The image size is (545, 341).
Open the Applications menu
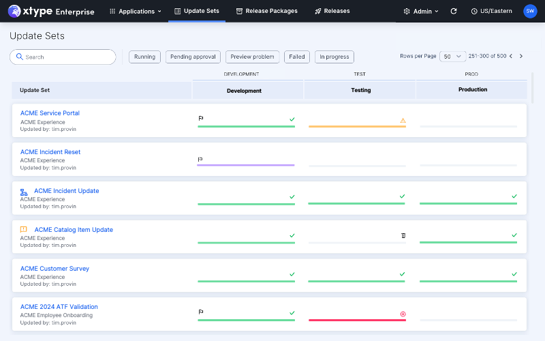[x=136, y=11]
